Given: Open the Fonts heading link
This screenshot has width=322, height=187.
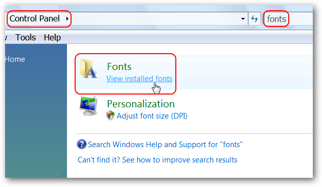Looking at the screenshot, I should pos(119,66).
